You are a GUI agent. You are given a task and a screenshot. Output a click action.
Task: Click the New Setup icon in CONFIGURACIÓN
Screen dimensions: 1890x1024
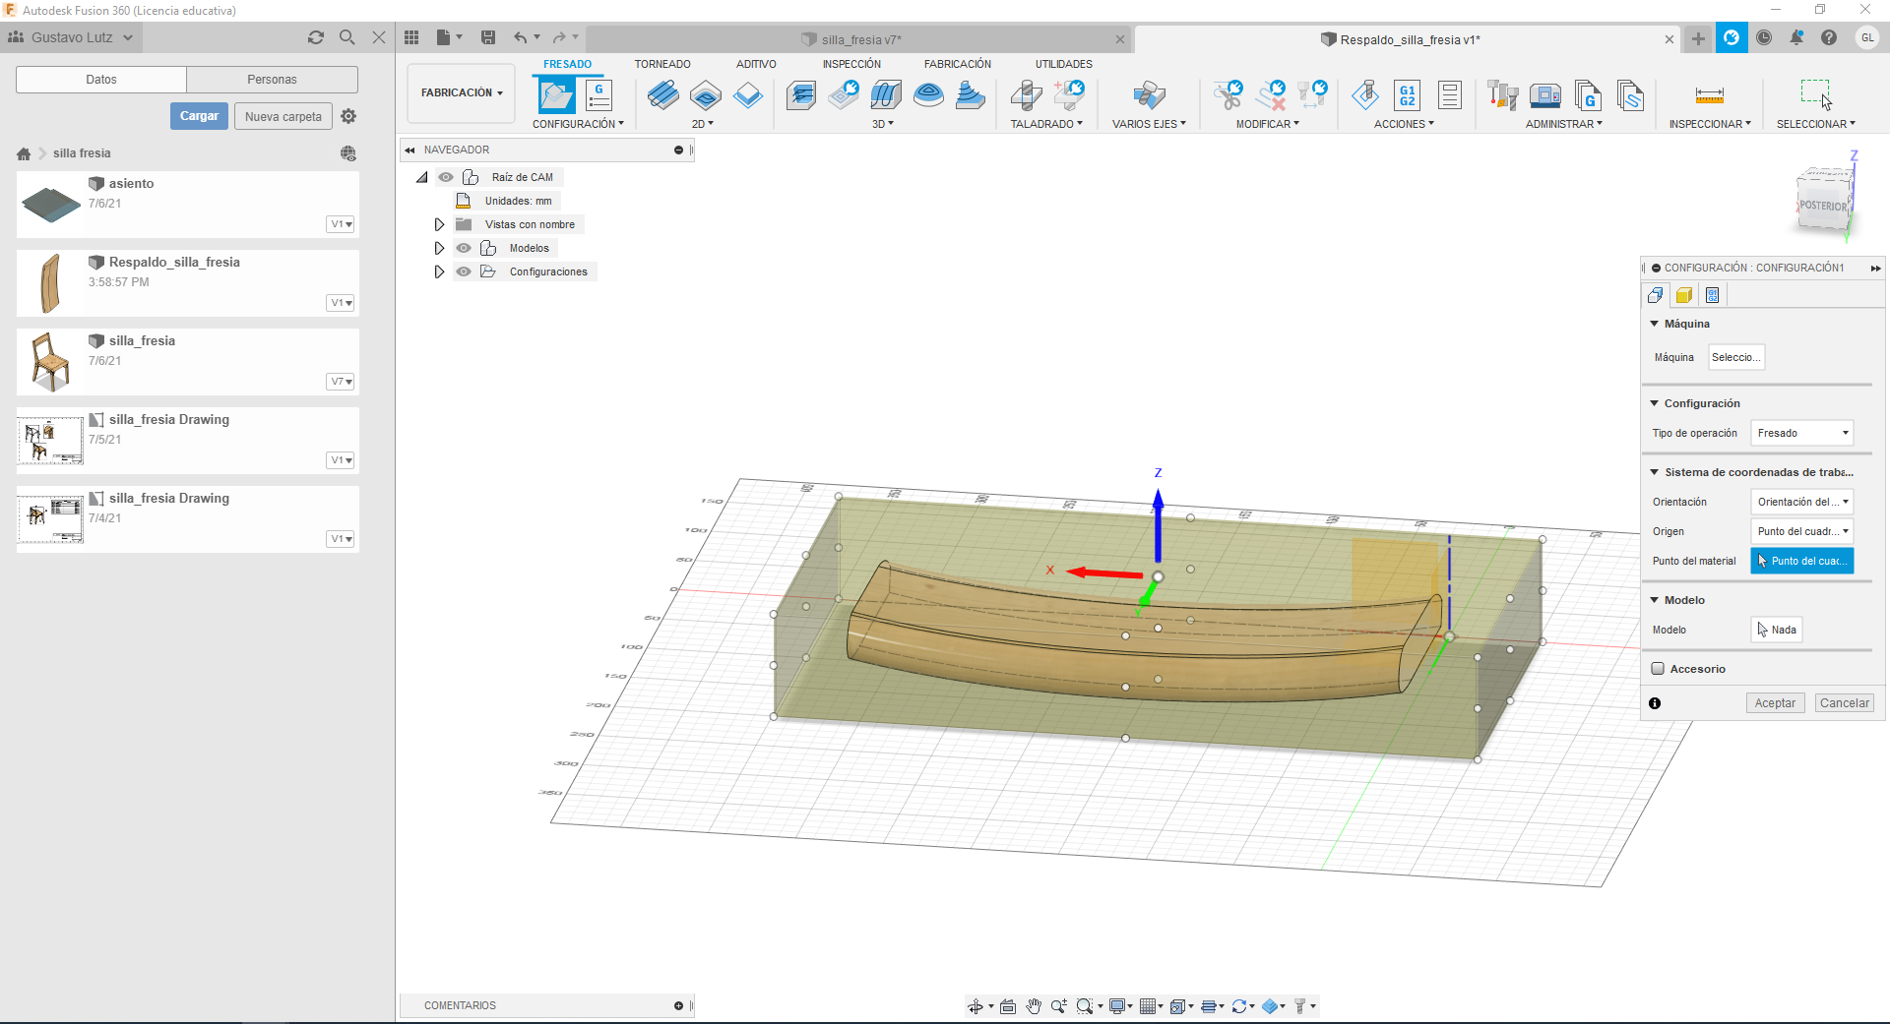pos(556,95)
